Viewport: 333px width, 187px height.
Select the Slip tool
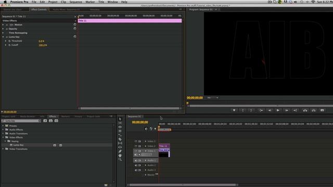click(120, 143)
